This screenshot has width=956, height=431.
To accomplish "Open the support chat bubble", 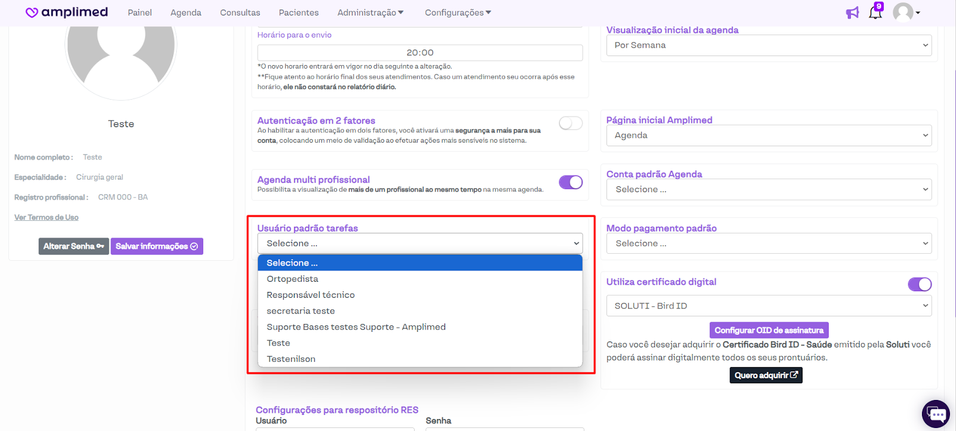I will pos(936,414).
